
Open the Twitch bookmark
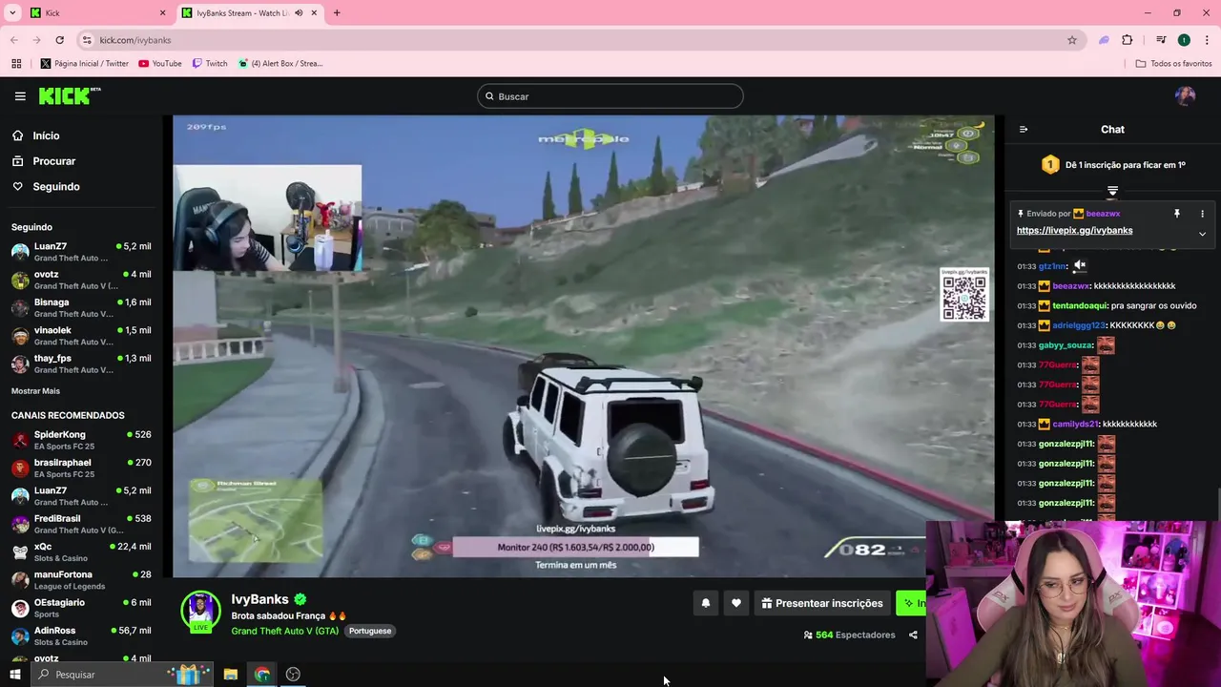[210, 64]
